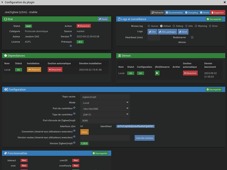The image size is (227, 170).
Task: Click Relancer dependencies installation
Action: 34,69
